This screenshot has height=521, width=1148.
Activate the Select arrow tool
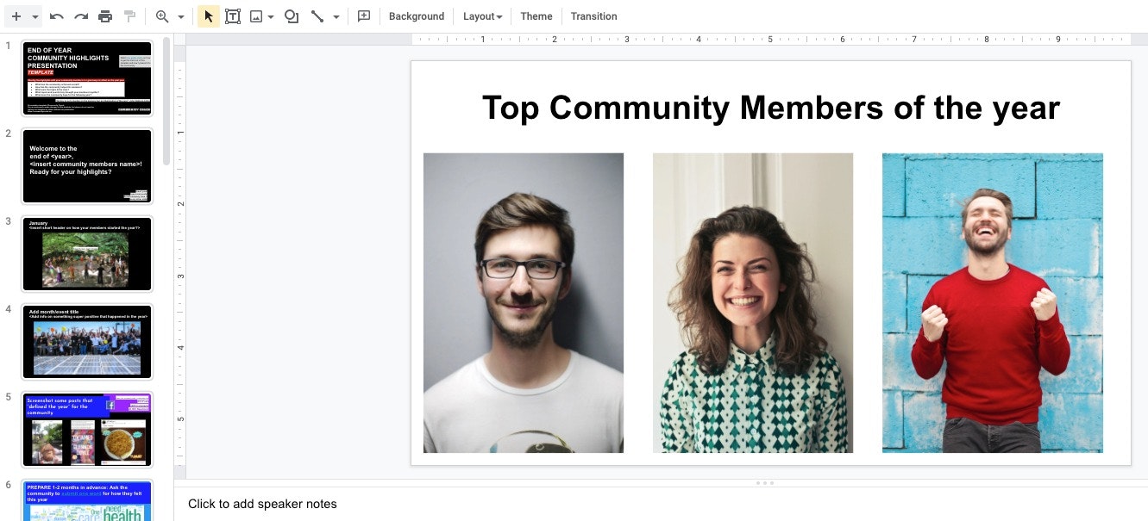click(x=208, y=16)
